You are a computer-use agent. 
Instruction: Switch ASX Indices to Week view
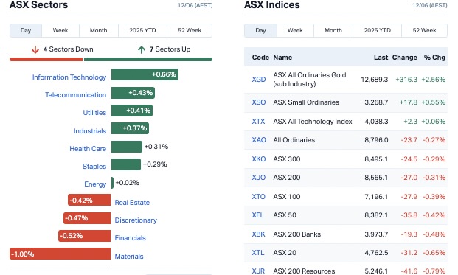click(295, 31)
